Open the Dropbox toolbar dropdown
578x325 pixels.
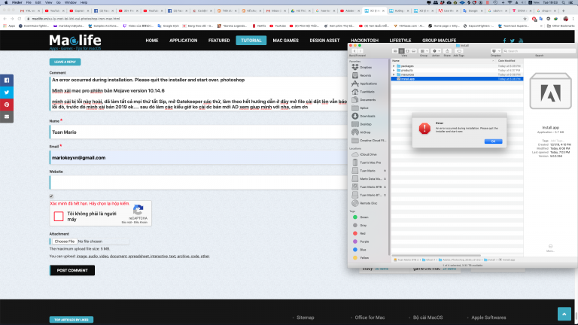pyautogui.click(x=495, y=51)
